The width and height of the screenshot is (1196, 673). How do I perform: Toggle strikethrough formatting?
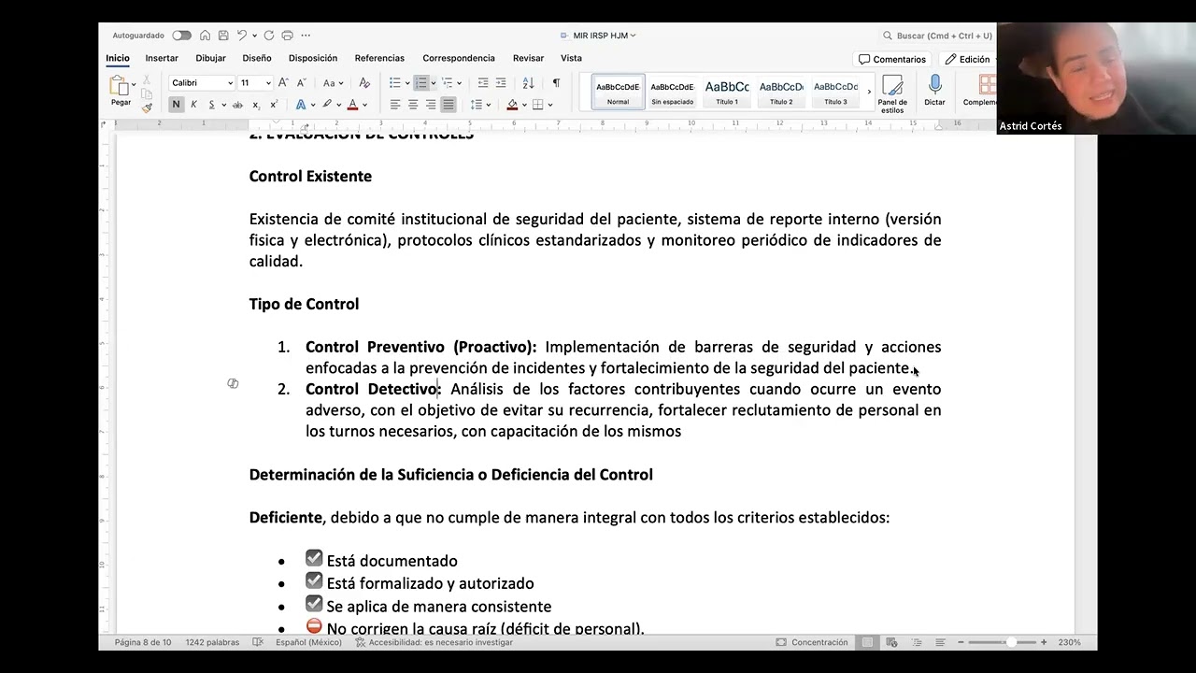click(237, 105)
